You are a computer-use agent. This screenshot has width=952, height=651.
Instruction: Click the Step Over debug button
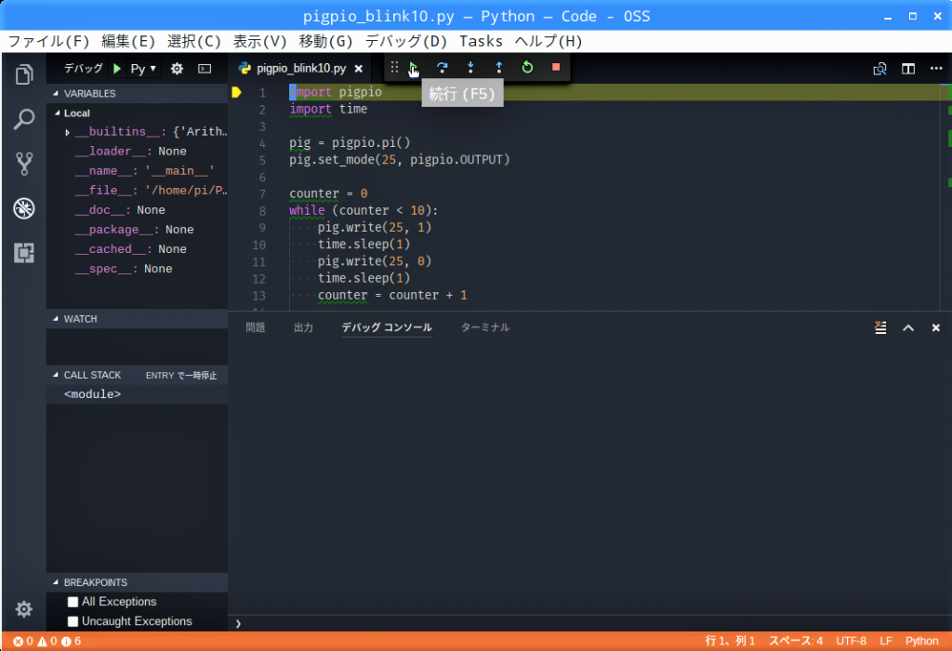click(x=443, y=68)
